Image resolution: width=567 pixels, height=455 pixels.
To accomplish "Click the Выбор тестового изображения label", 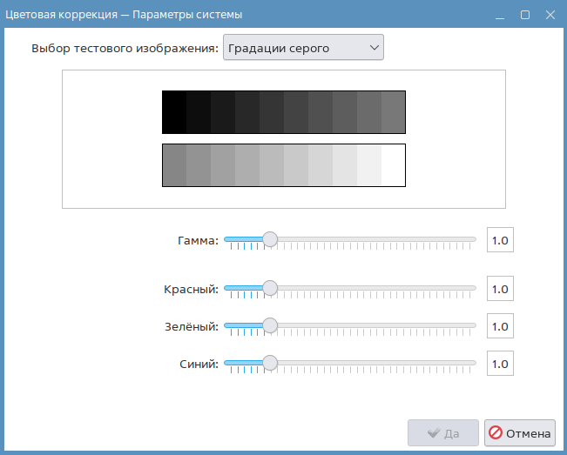I will click(x=125, y=49).
